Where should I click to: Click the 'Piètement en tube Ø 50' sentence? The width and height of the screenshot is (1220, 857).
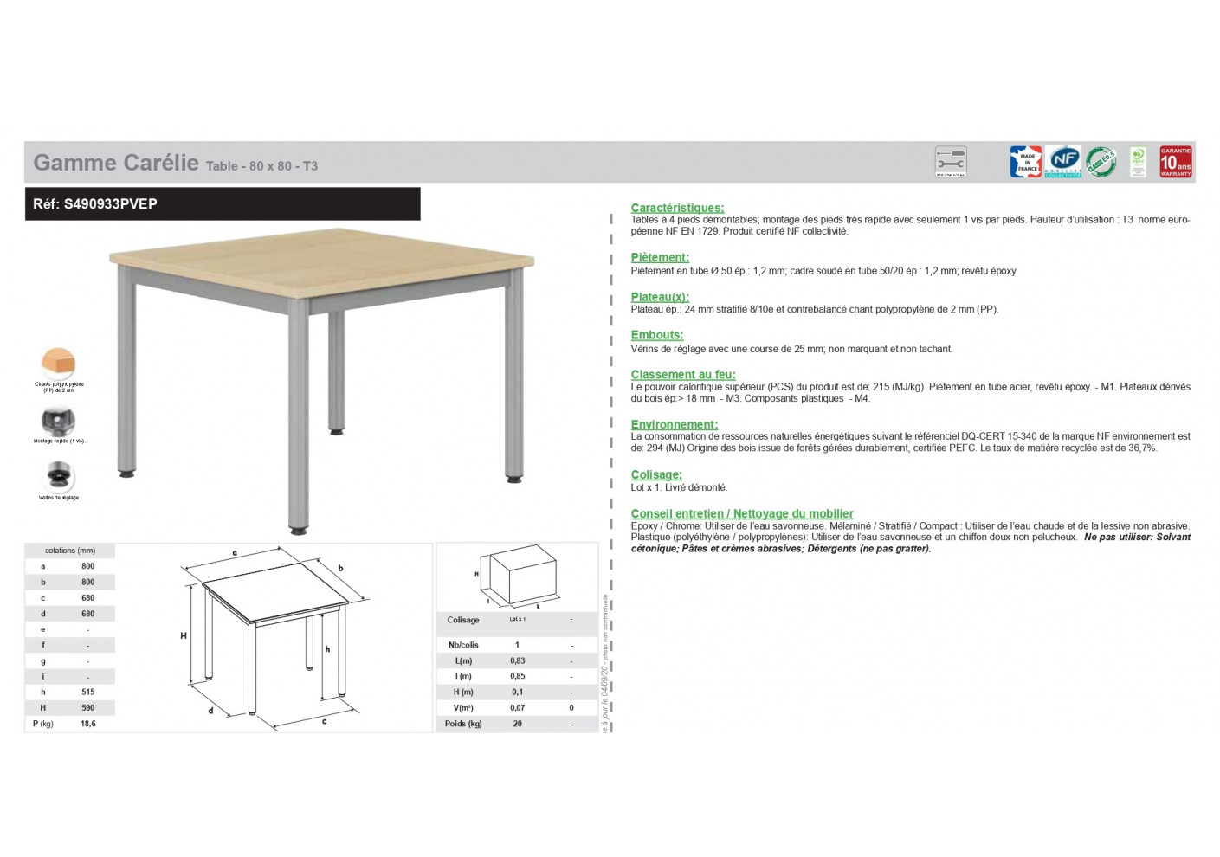[824, 271]
